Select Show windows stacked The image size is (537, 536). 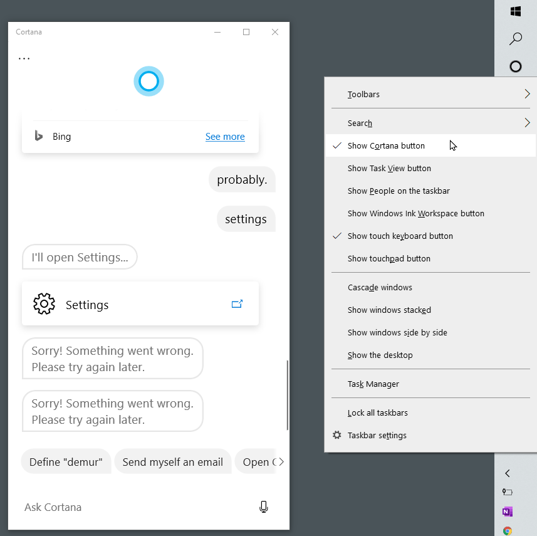(430, 310)
